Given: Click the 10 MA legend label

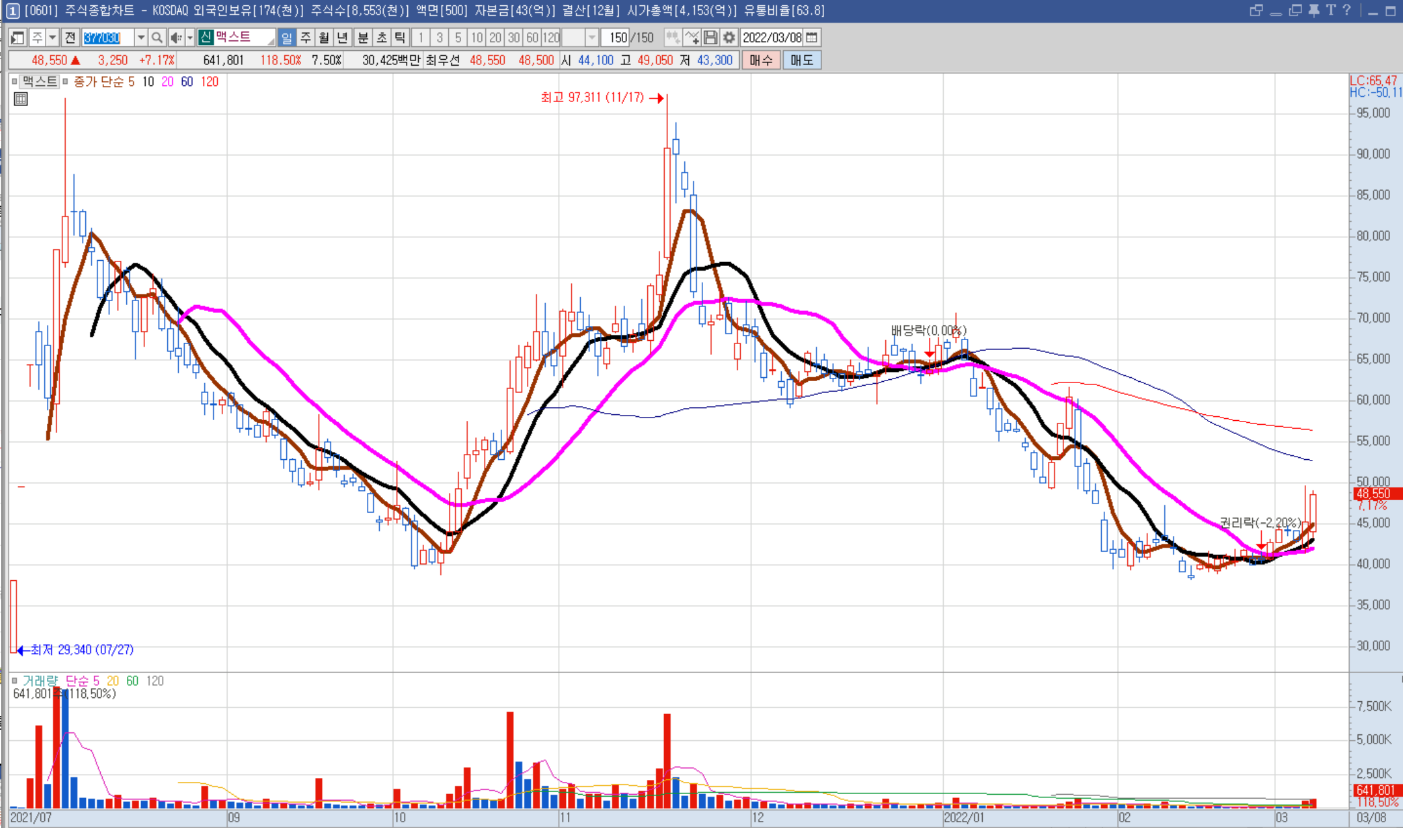Looking at the screenshot, I should coord(148,82).
